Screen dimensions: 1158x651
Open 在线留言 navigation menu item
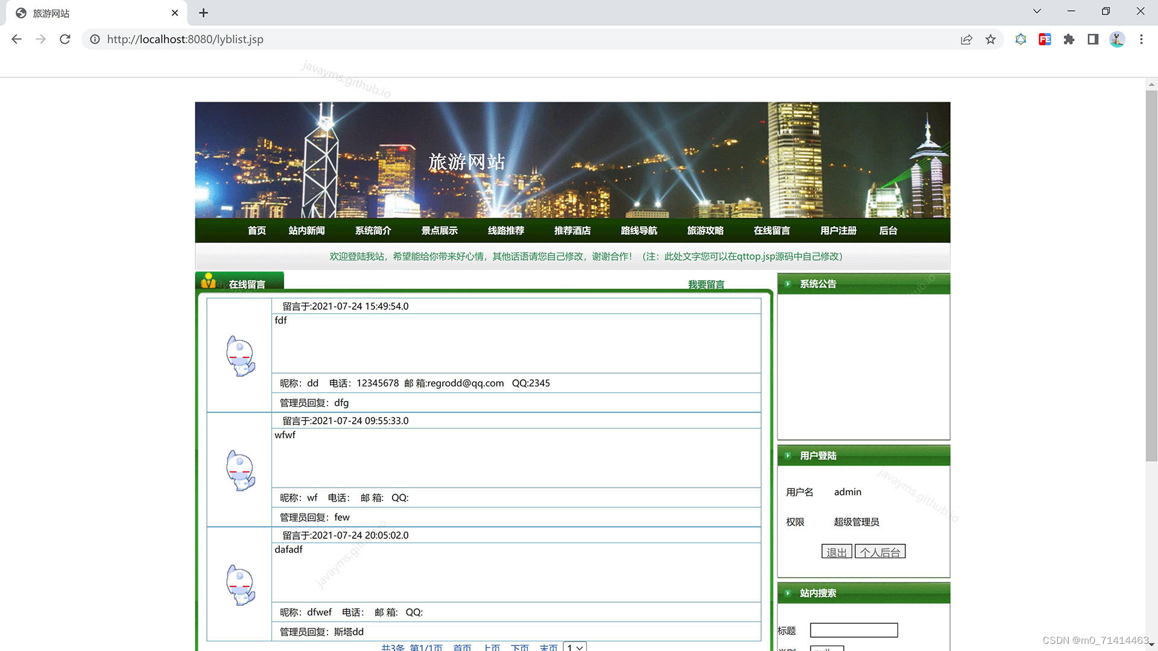(771, 231)
